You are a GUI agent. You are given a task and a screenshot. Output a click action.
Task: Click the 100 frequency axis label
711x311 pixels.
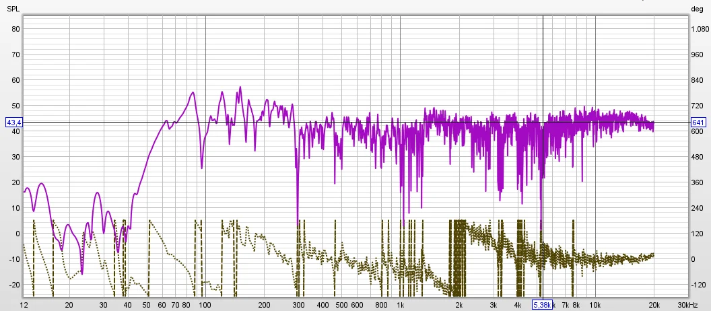(x=205, y=305)
